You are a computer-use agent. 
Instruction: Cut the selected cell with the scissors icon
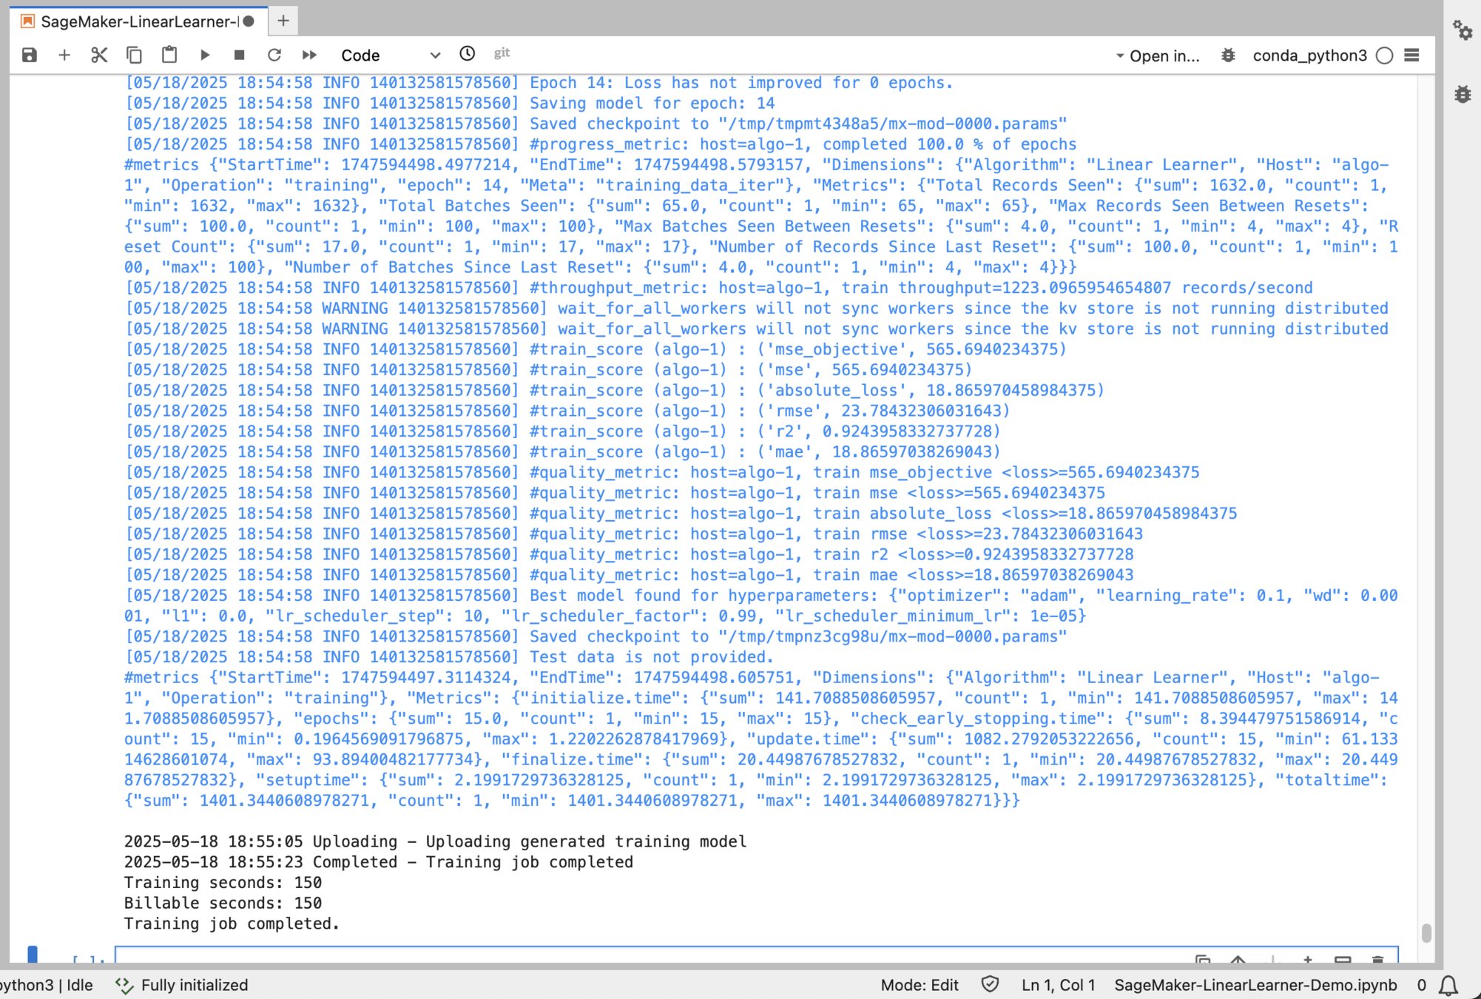pyautogui.click(x=99, y=55)
